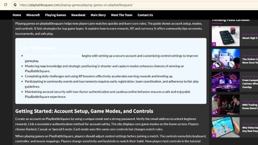The image size is (258, 145).
Task: Open the Minecraft menu item
Action: tap(33, 15)
